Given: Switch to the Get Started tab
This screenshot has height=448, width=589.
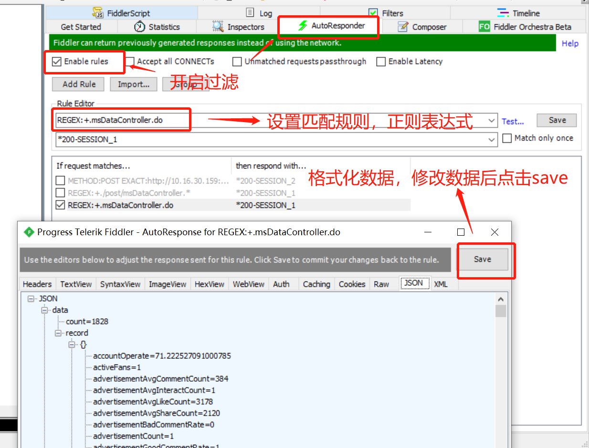Looking at the screenshot, I should pyautogui.click(x=81, y=27).
